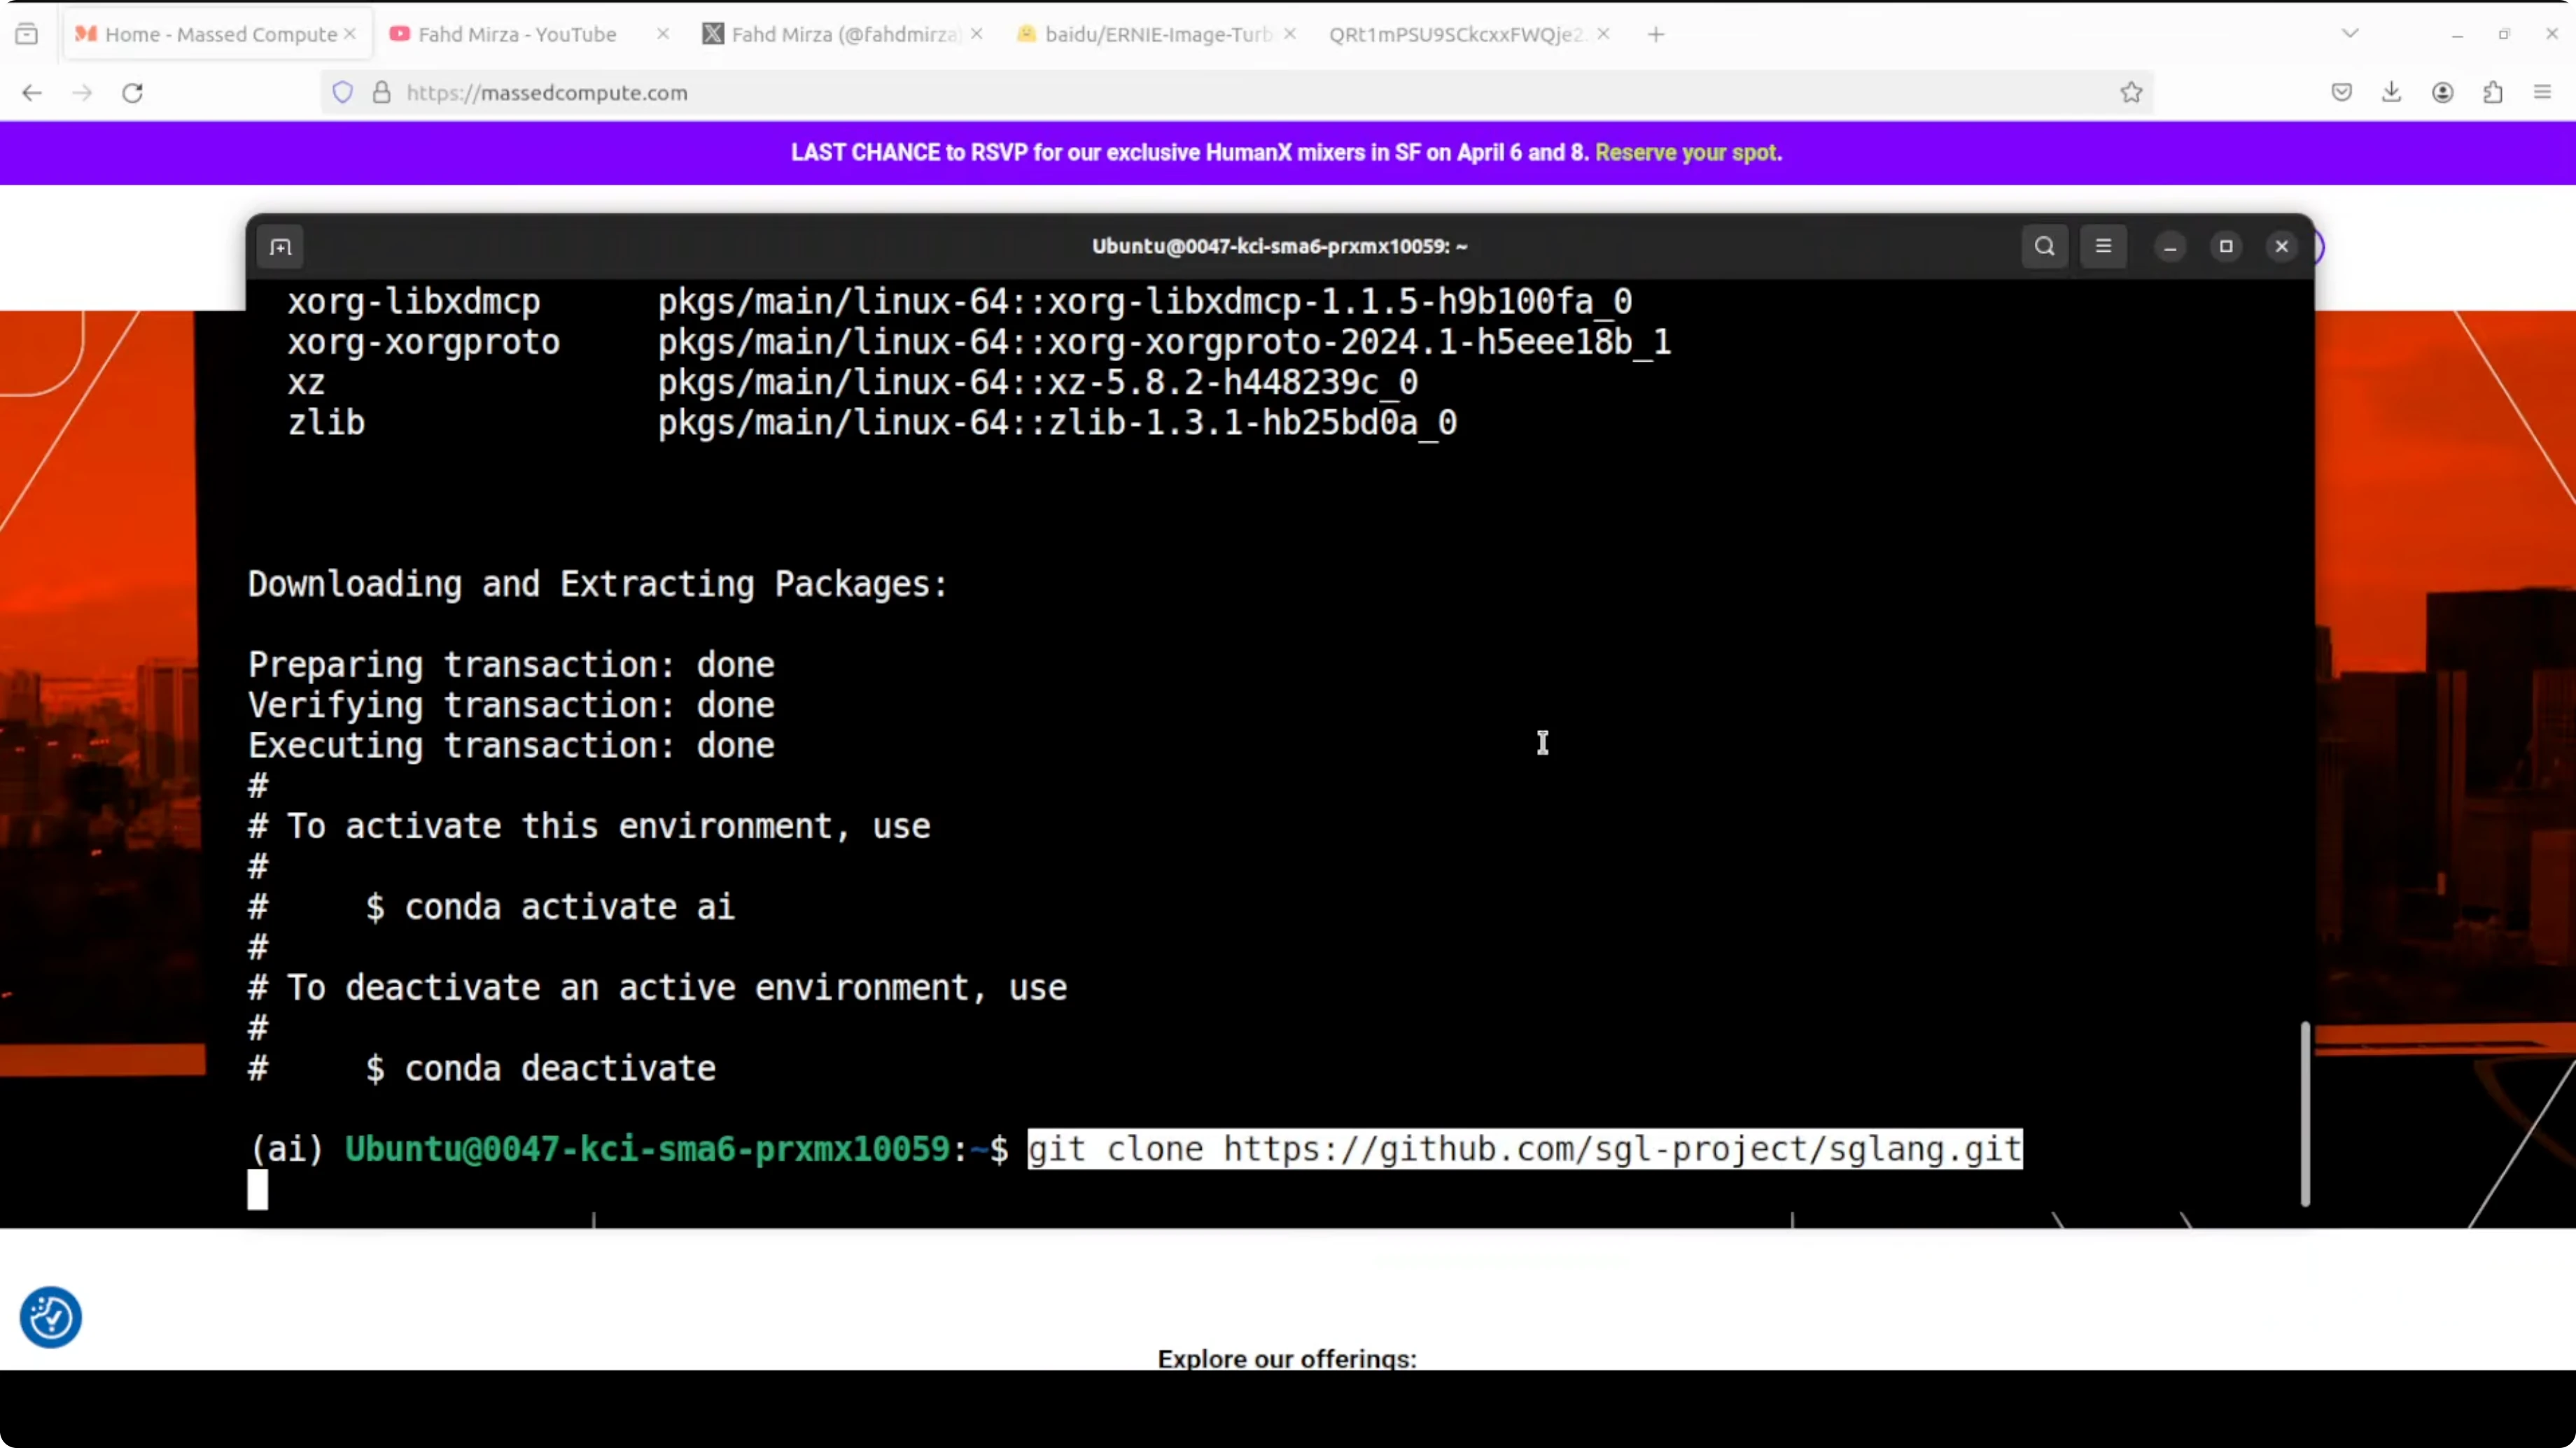Expand the list all tabs dropdown

[x=2350, y=34]
